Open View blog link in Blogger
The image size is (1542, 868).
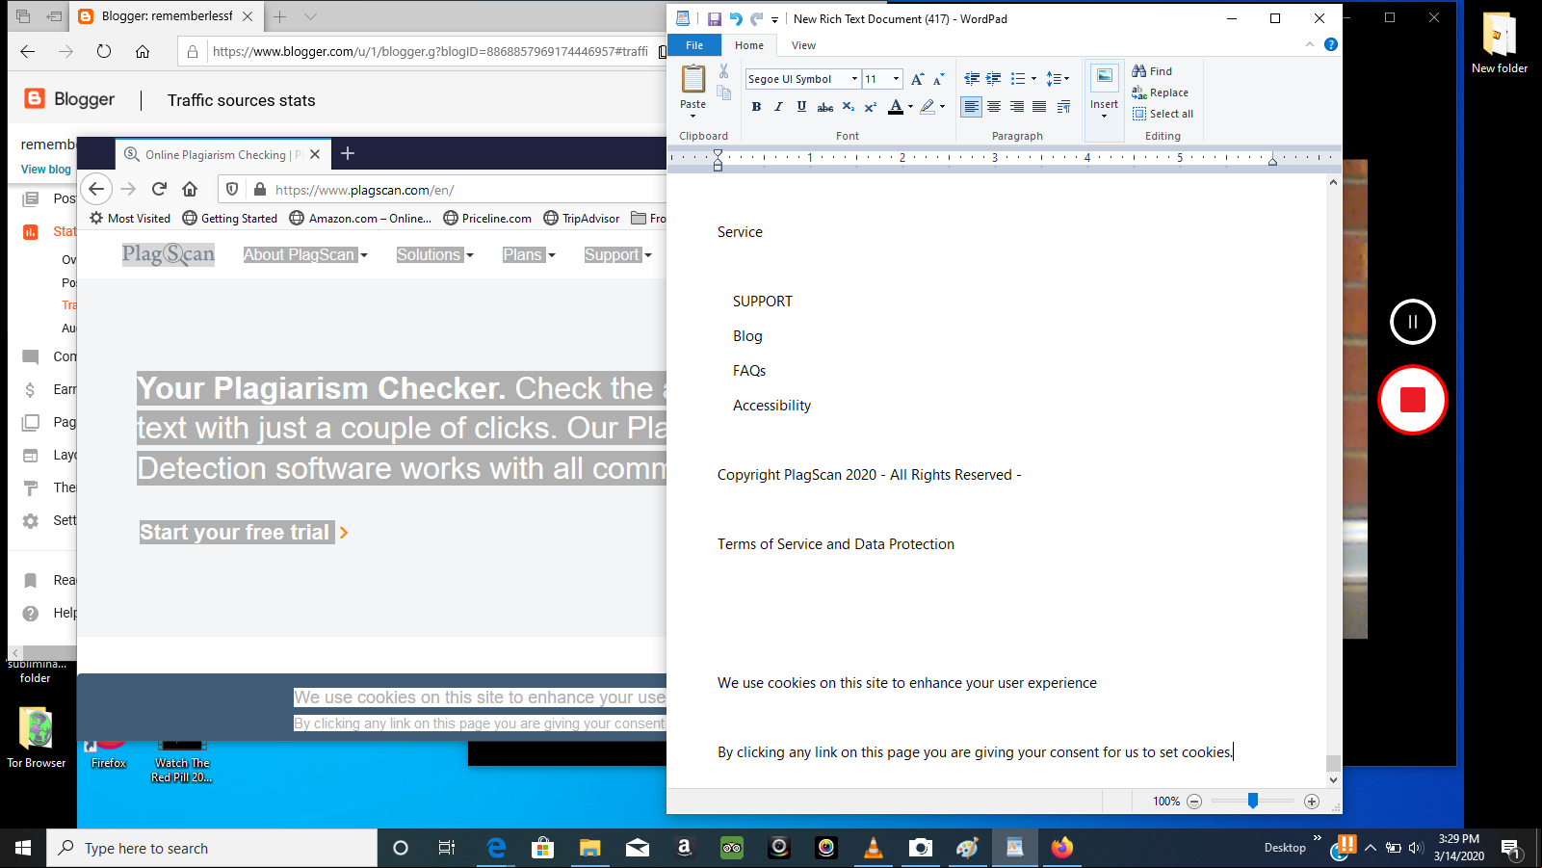tap(46, 169)
